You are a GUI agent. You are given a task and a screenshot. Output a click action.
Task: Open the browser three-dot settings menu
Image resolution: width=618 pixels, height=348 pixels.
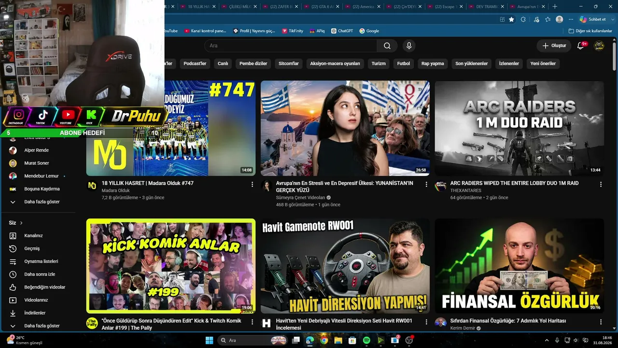(x=571, y=19)
